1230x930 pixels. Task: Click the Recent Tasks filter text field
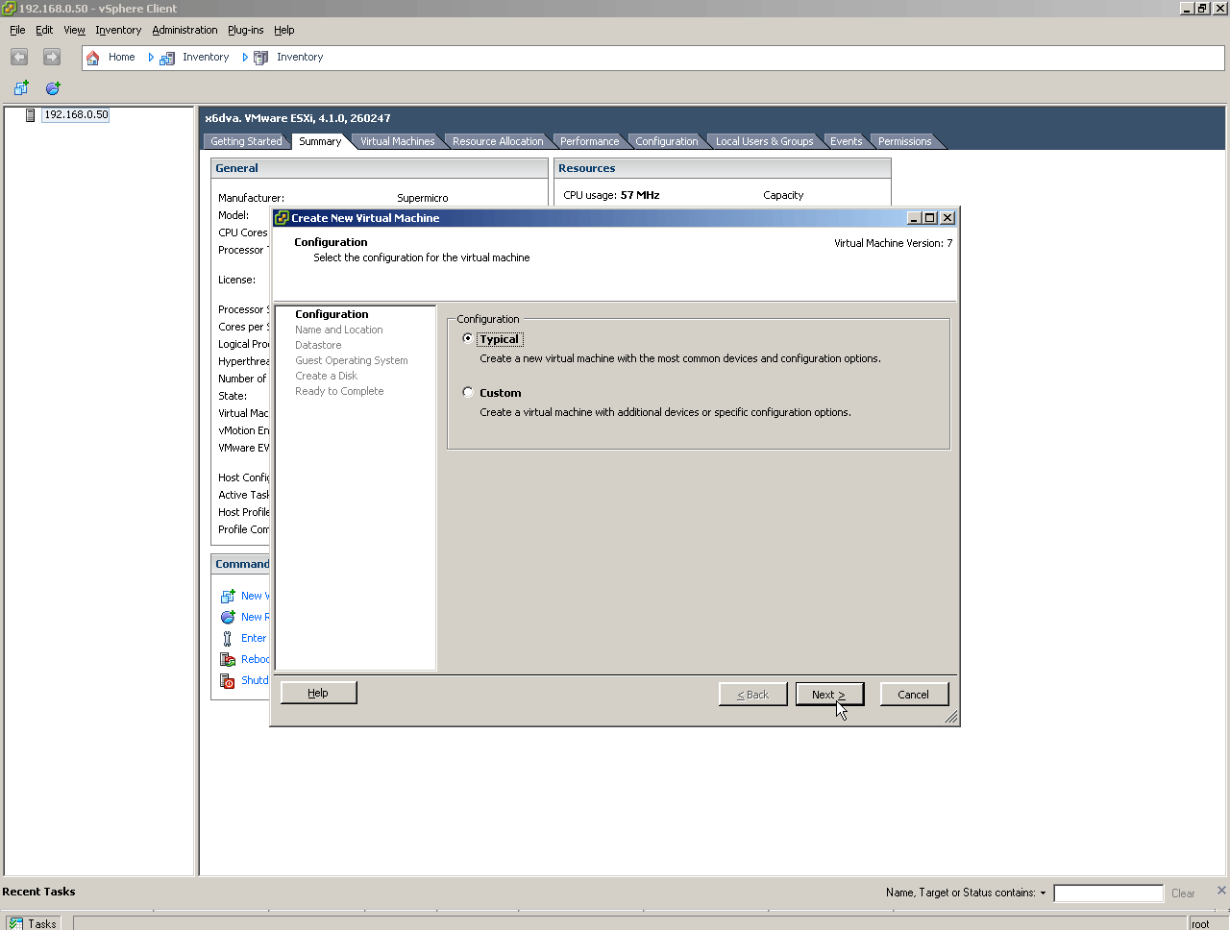pyautogui.click(x=1108, y=893)
